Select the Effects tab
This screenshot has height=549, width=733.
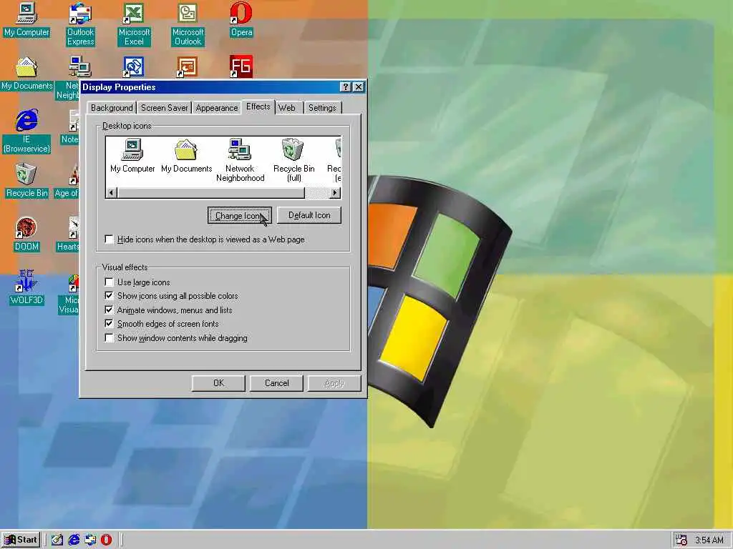[258, 107]
